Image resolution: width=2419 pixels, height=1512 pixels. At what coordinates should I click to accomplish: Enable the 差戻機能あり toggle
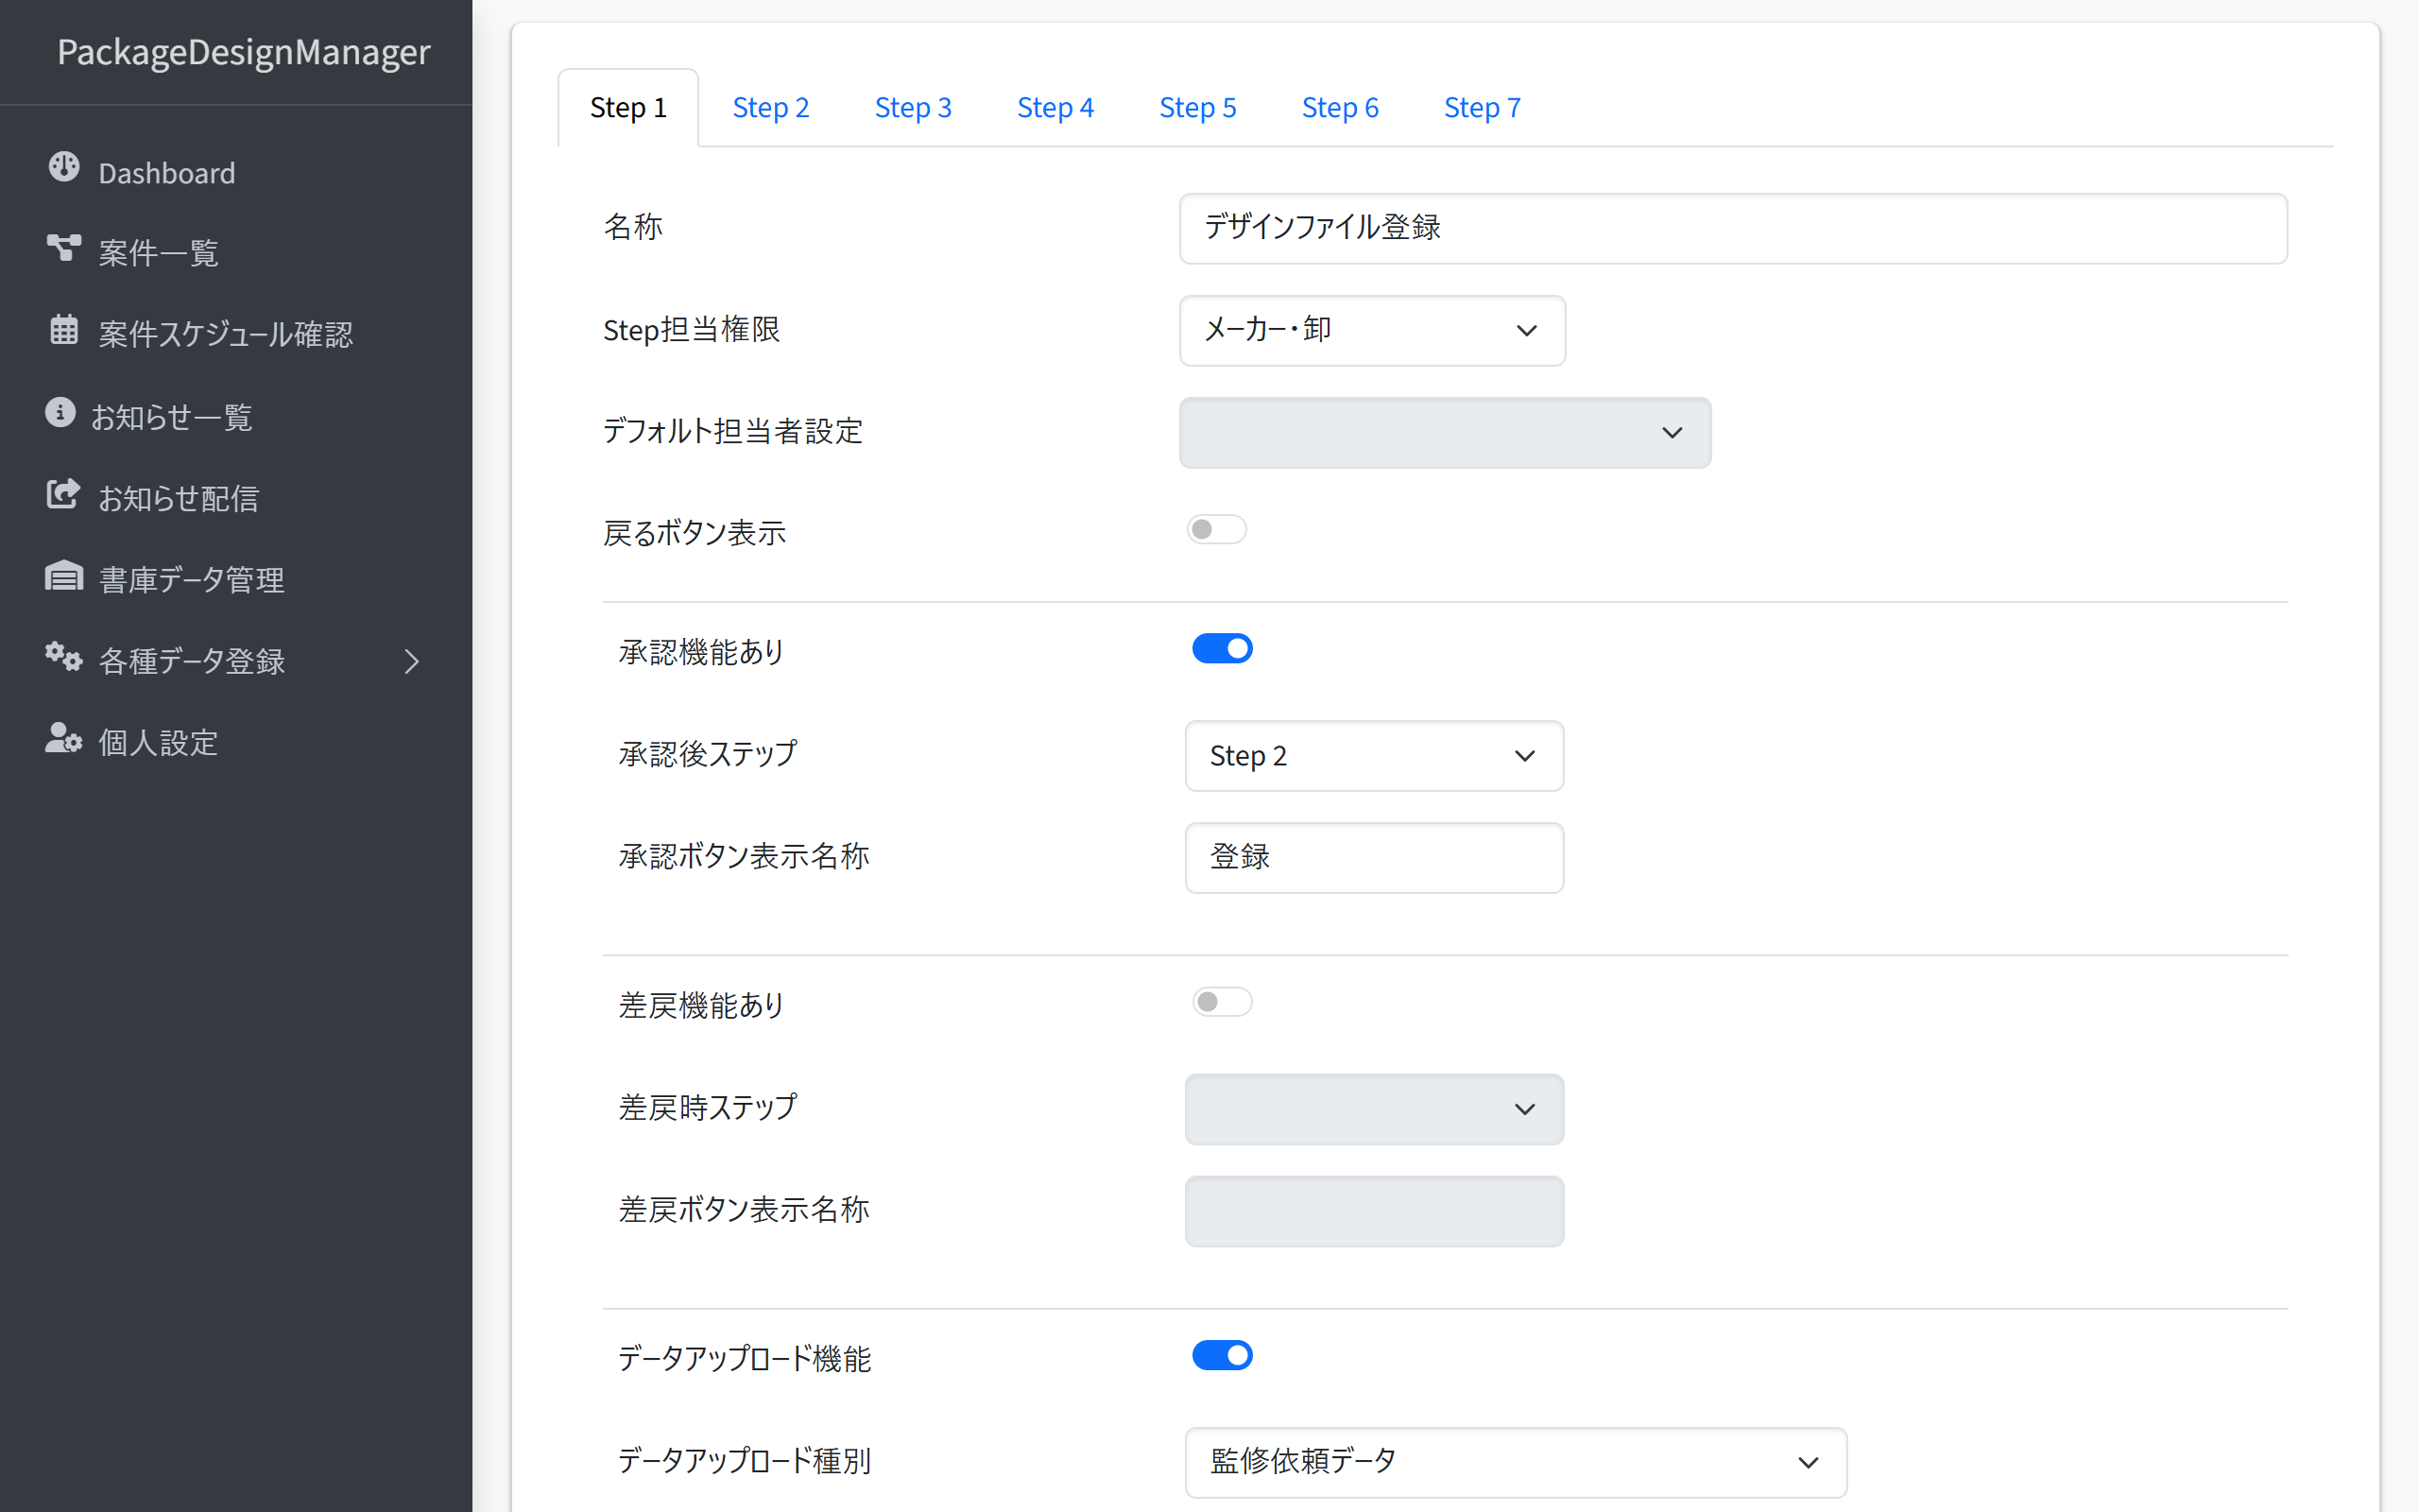tap(1222, 1002)
